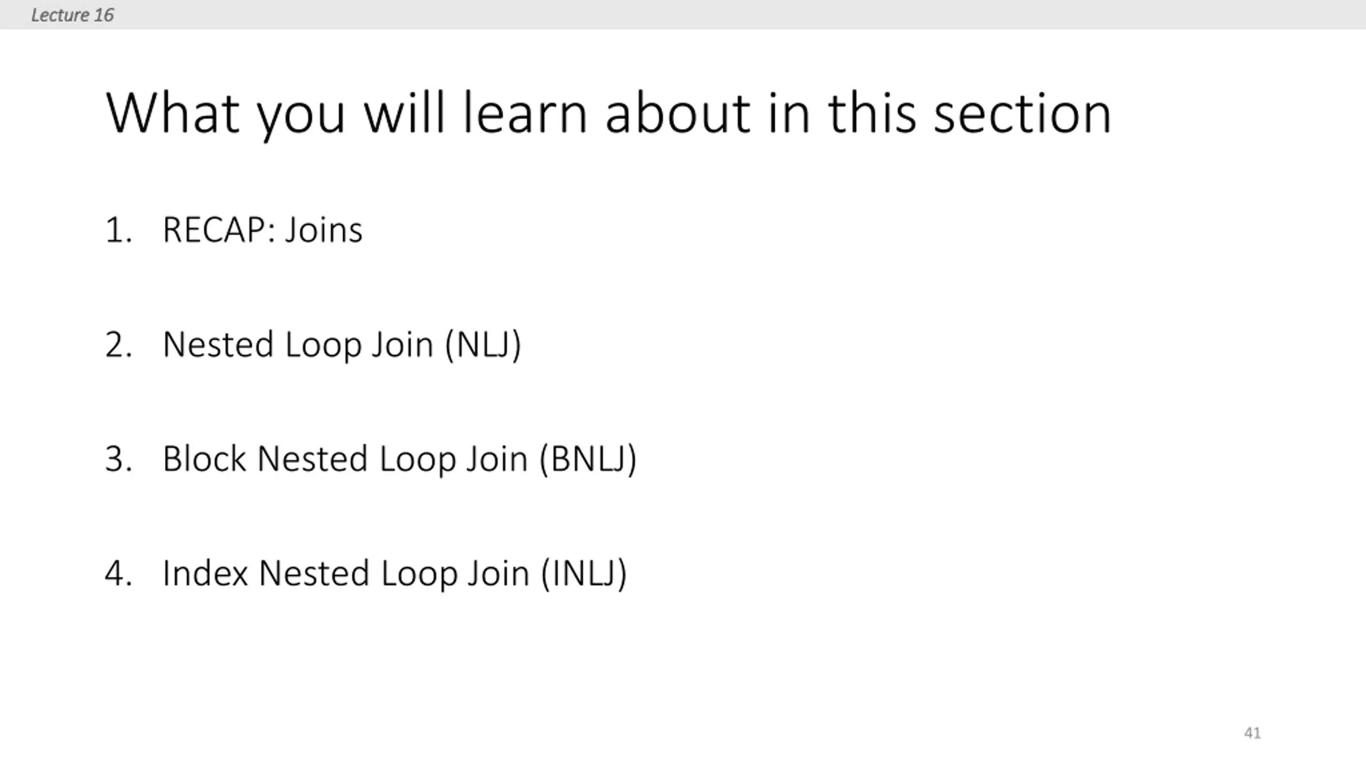Screen dimensions: 1366x768
Task: Click the word 'Index' in item four
Action: [x=205, y=573]
